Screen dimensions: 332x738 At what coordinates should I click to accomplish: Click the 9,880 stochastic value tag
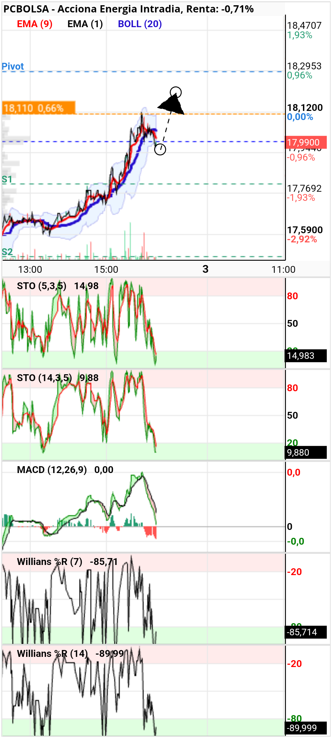pyautogui.click(x=306, y=452)
